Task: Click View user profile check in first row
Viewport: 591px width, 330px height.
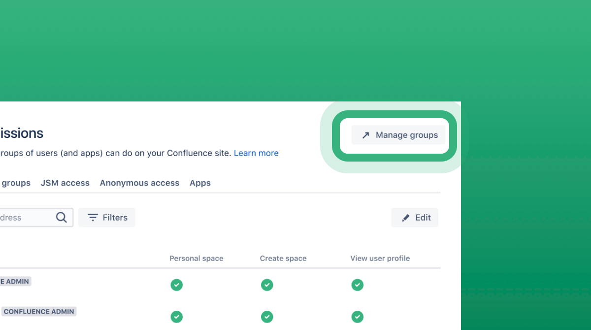Action: pos(358,285)
